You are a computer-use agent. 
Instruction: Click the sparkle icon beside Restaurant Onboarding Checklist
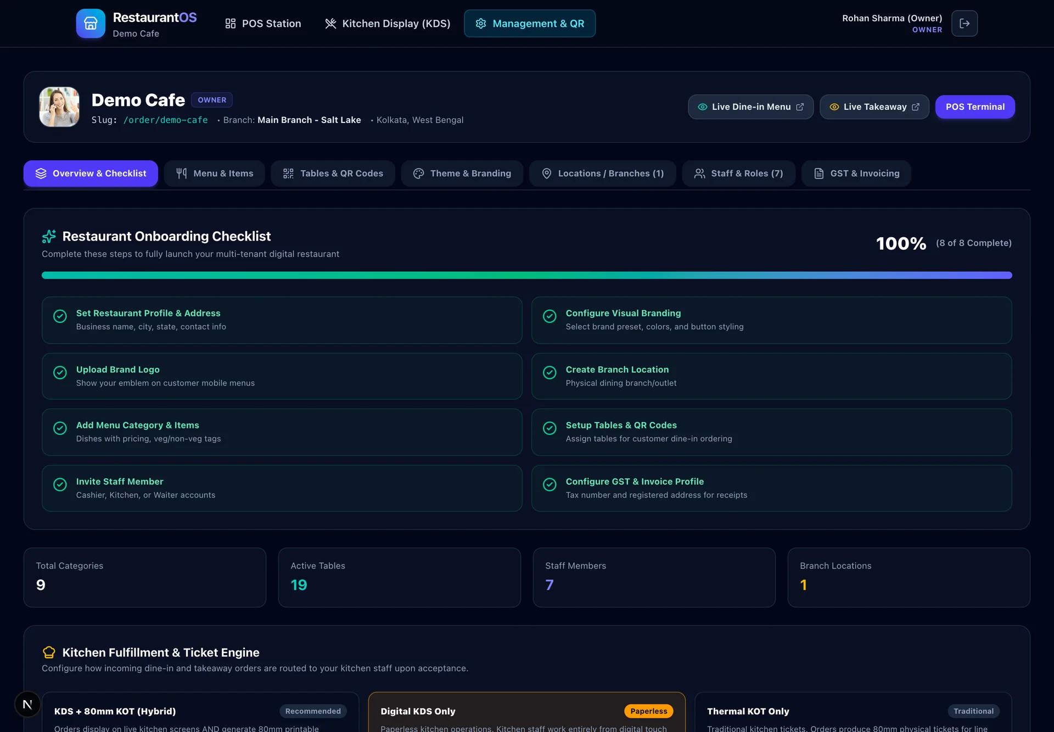coord(49,237)
